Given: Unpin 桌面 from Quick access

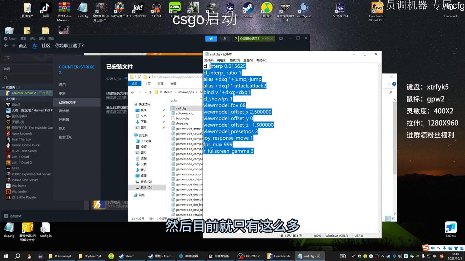Looking at the screenshot, I should pos(164,110).
